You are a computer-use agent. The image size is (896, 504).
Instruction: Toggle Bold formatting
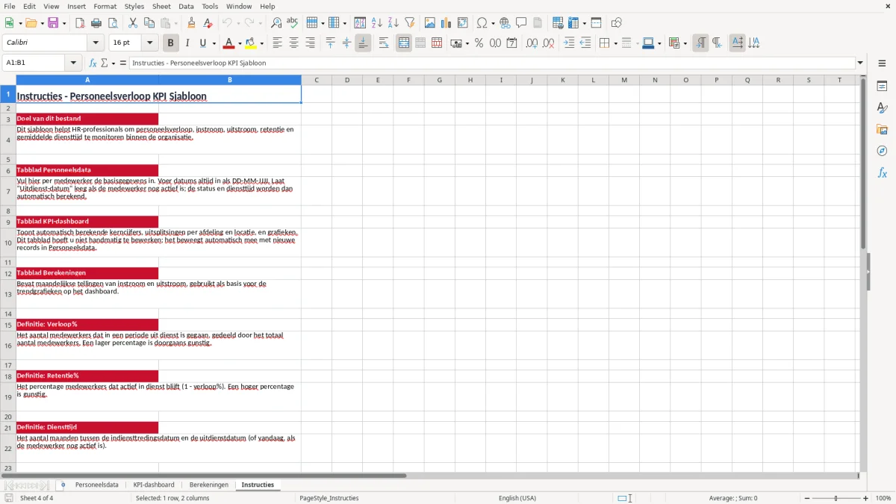pos(170,43)
